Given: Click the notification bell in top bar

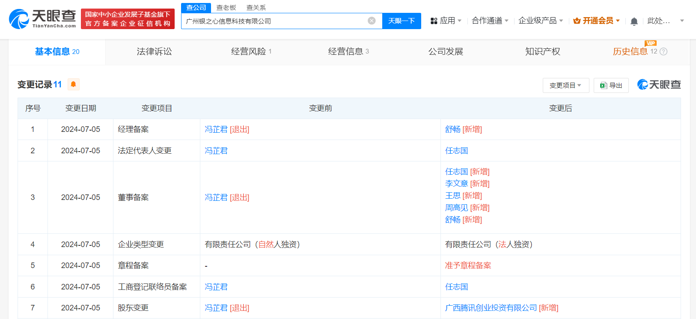Looking at the screenshot, I should pos(634,21).
